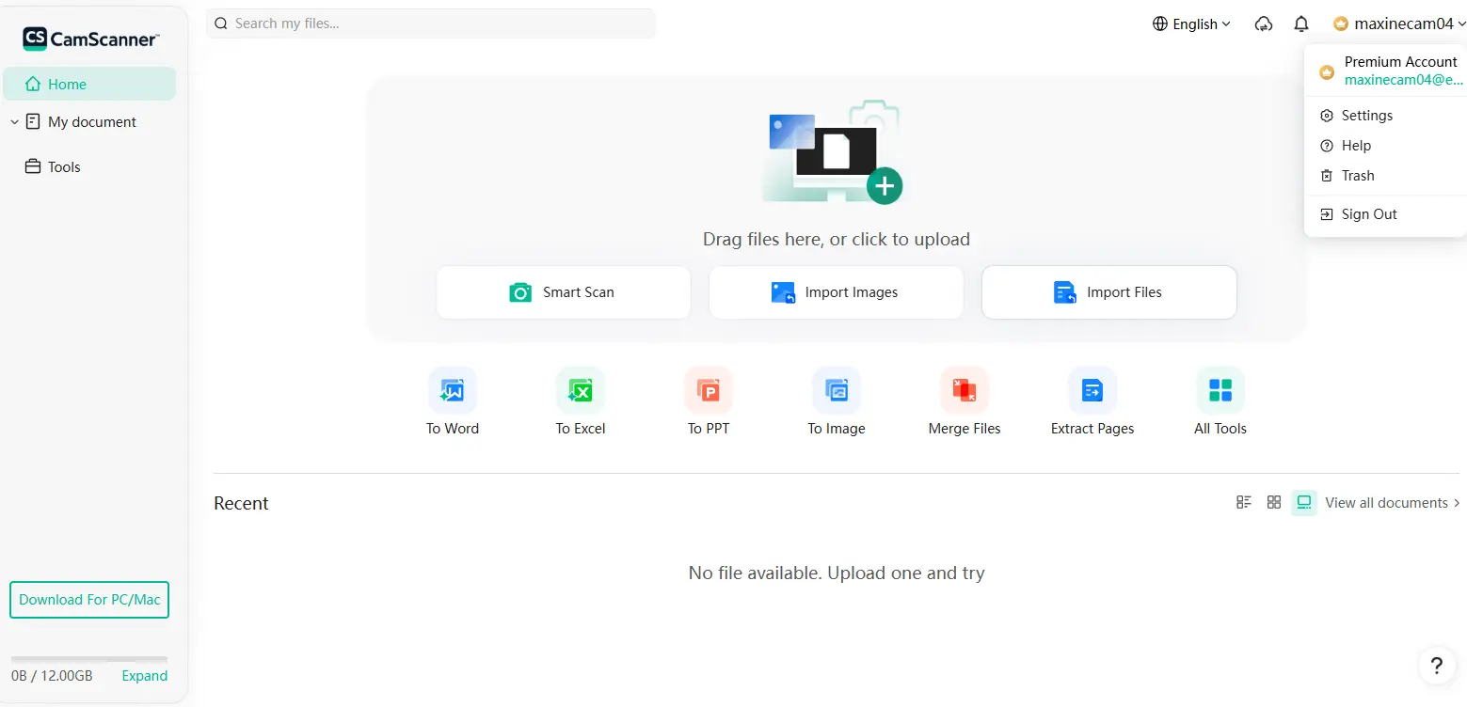Open the To Word converter
This screenshot has width=1467, height=707.
pos(453,401)
